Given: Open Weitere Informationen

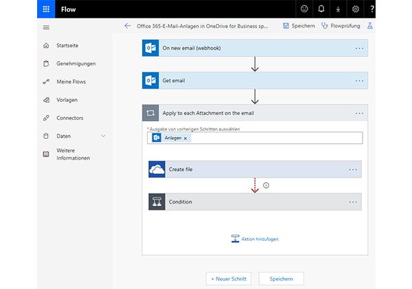Looking at the screenshot, I should 73,154.
